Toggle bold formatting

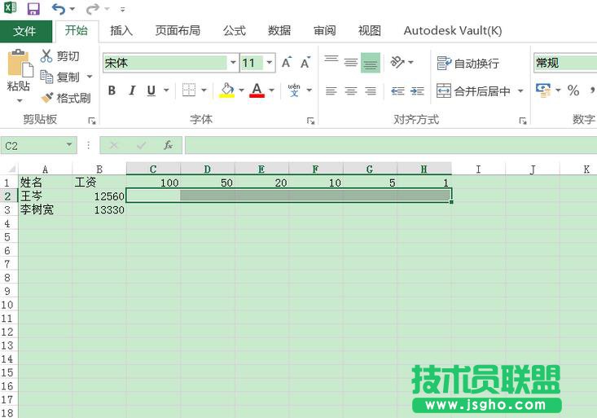click(x=112, y=90)
